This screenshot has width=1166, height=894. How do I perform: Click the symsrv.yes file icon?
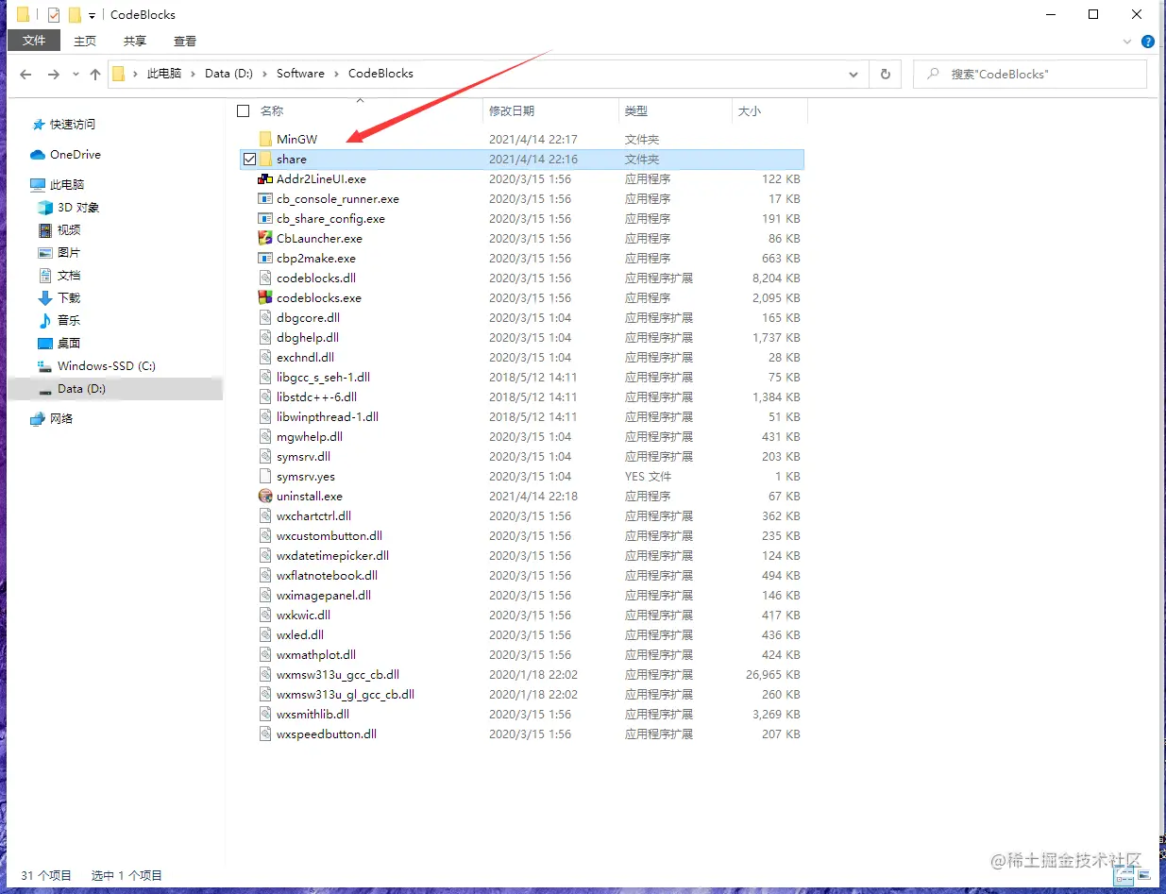coord(265,476)
